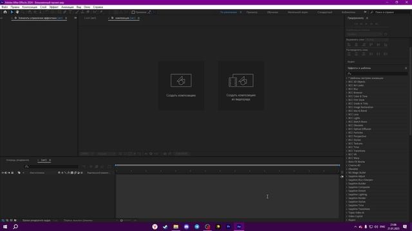Switch to the Обучение workspace

click(272, 12)
